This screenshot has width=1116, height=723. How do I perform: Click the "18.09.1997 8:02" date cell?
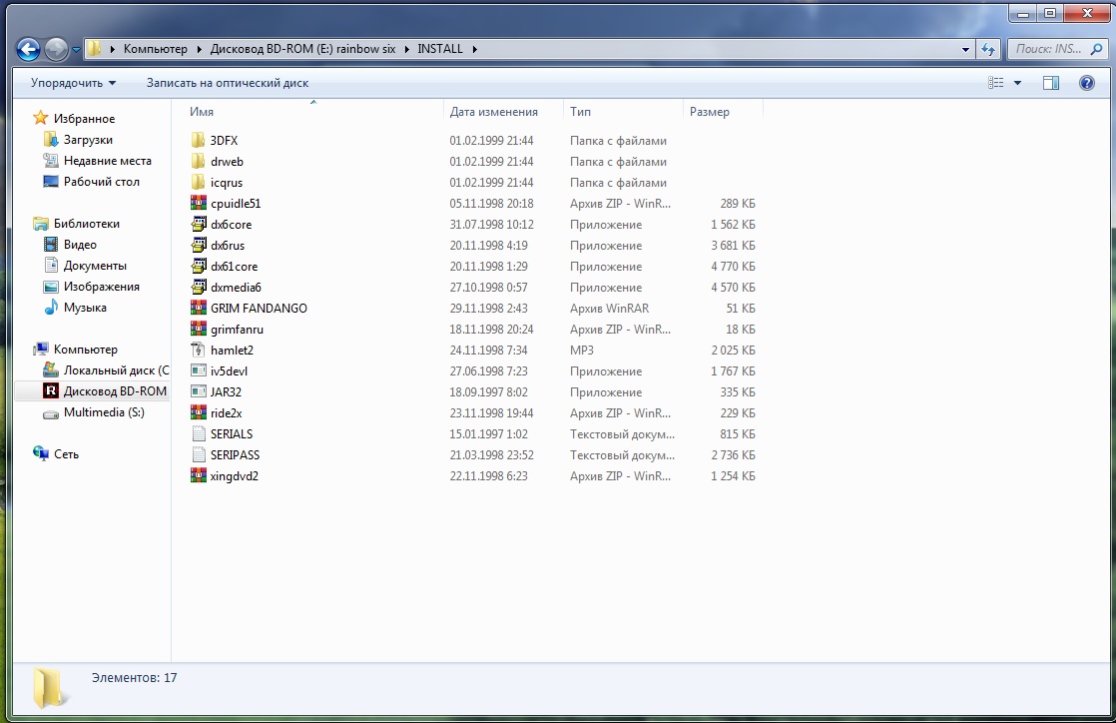click(x=488, y=391)
